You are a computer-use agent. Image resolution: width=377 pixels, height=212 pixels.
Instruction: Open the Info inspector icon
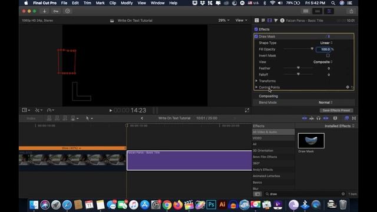point(282,21)
